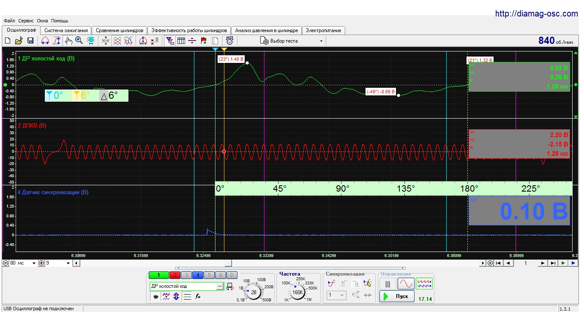Select gray channel 6 button

point(220,275)
